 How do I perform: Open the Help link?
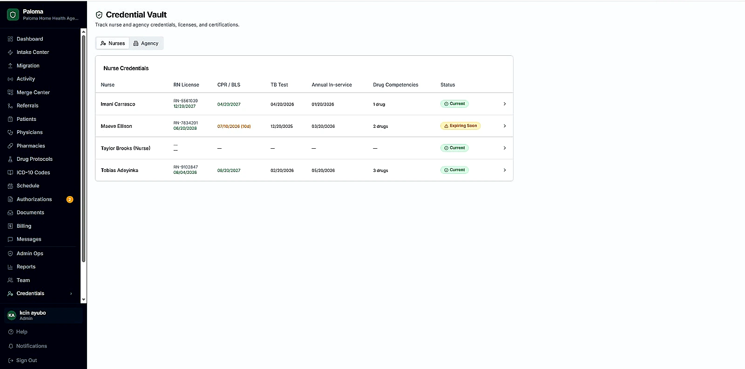click(22, 332)
